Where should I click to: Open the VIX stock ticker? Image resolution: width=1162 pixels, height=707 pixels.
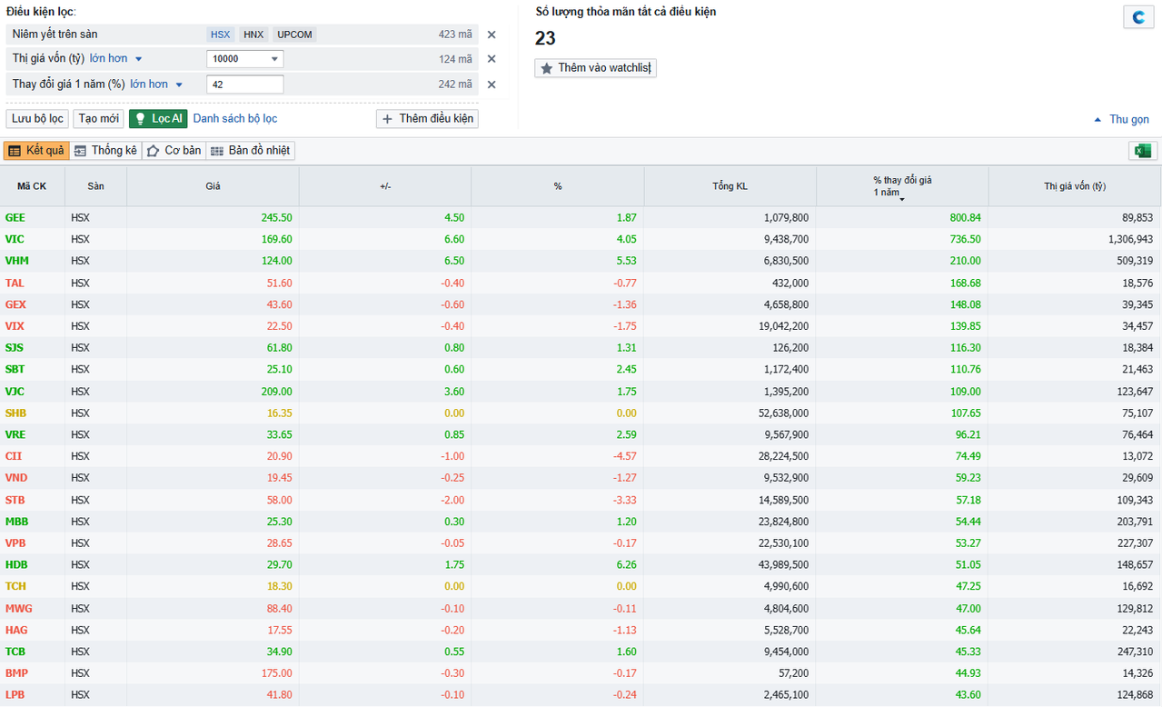[x=15, y=326]
